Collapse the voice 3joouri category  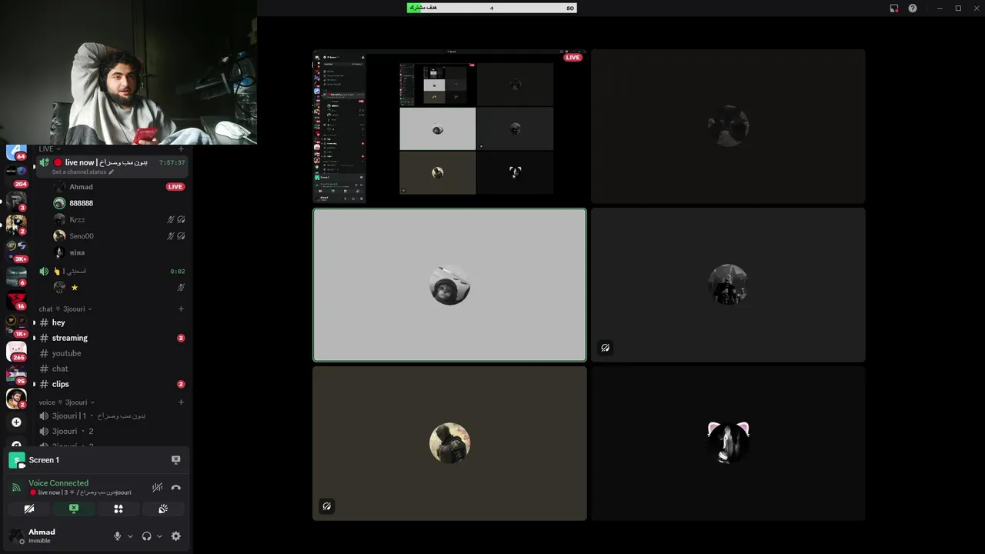point(67,402)
